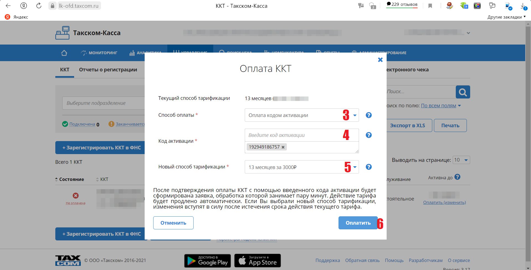Viewport: 531px width, 270px height.
Task: Click the Печать button
Action: [450, 125]
